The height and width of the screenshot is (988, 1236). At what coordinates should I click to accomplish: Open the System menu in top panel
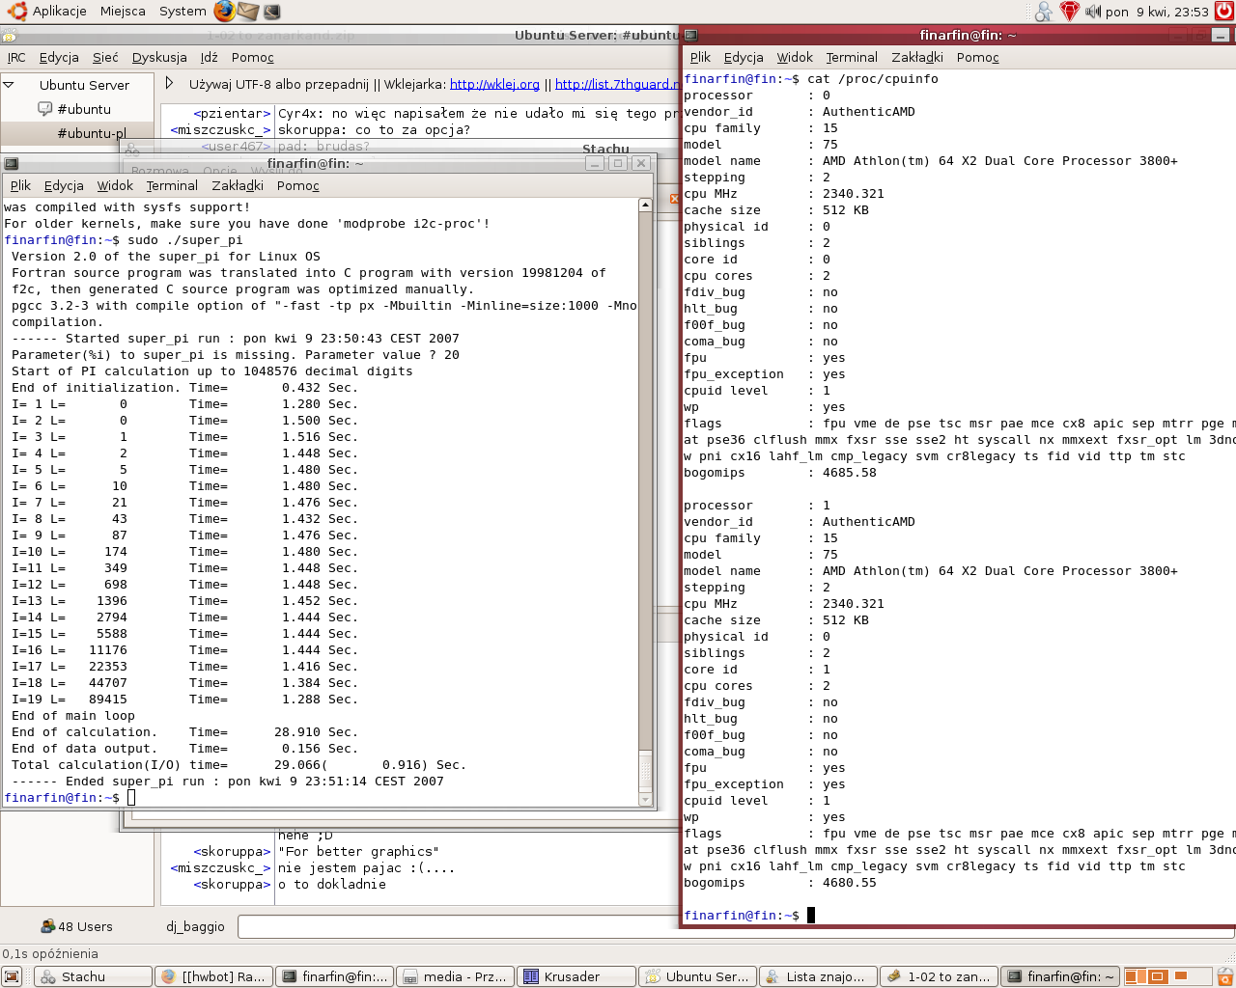pos(183,12)
